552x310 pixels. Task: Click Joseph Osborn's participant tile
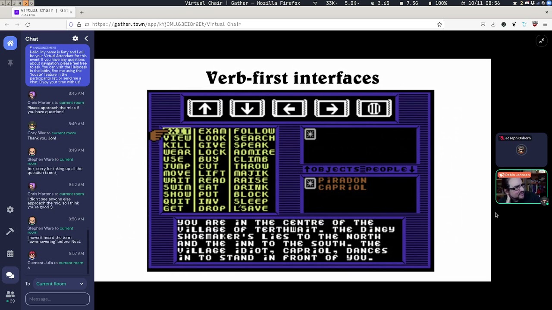[521, 150]
